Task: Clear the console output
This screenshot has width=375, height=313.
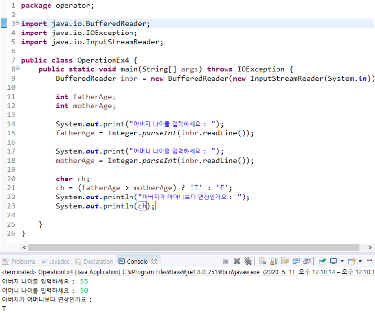Action: point(262,261)
